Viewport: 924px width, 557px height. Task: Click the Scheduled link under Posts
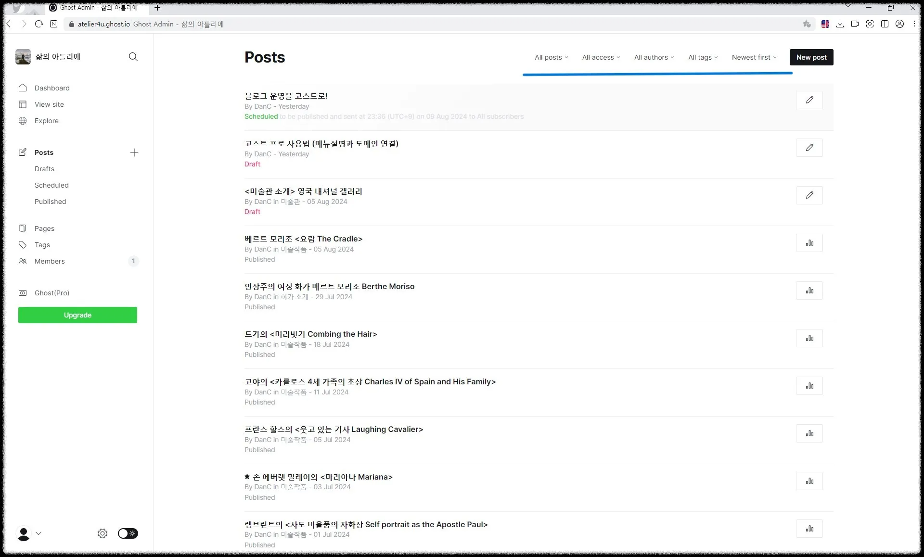point(51,185)
